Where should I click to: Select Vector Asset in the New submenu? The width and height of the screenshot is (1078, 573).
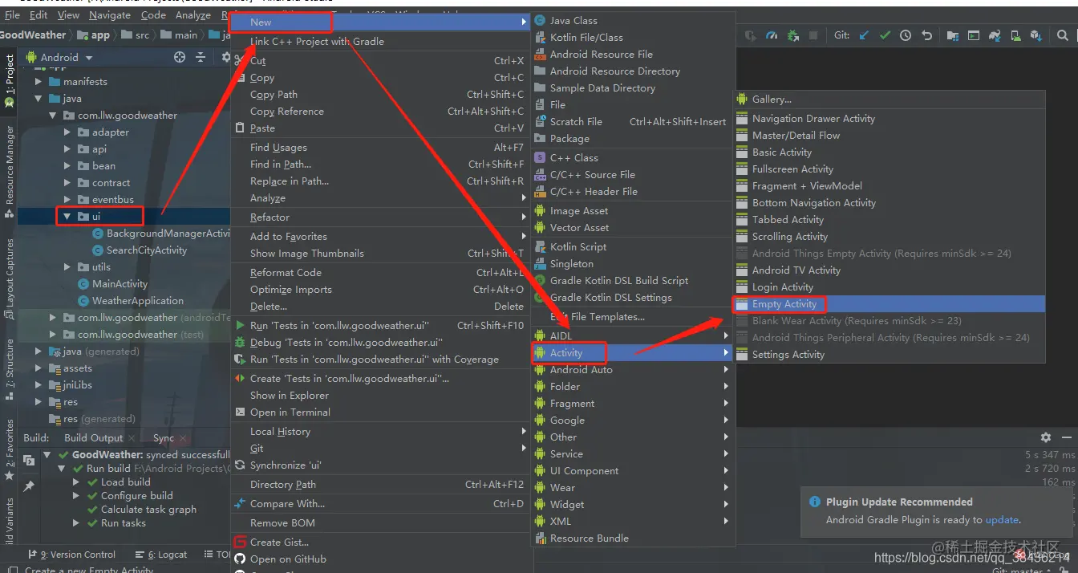[634, 228]
